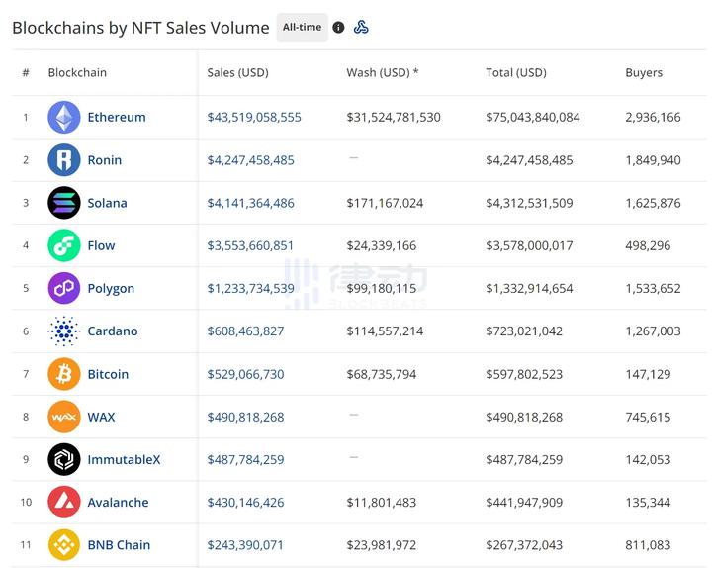Viewport: 712px width, 568px height.
Task: Sort by Sales (USD) column header
Action: pos(237,73)
